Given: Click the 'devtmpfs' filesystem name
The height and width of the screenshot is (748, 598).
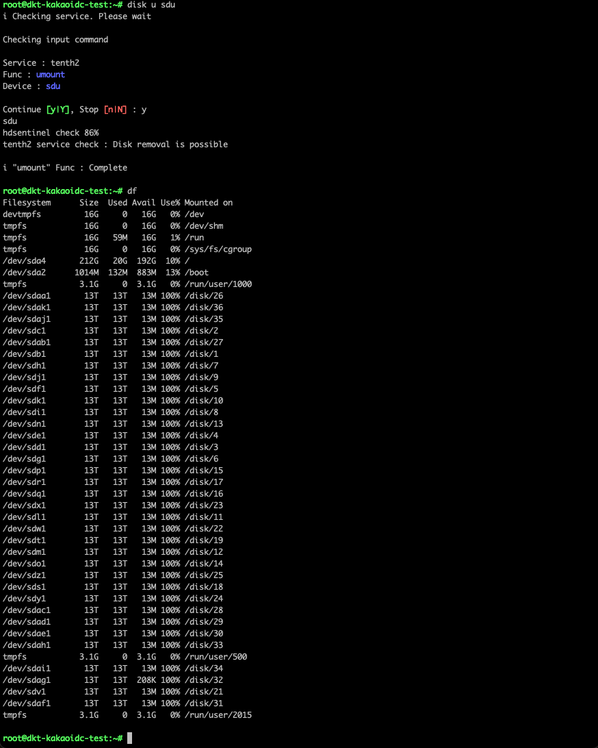Looking at the screenshot, I should pos(22,214).
